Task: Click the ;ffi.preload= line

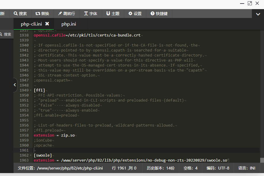Action: (x=48, y=130)
